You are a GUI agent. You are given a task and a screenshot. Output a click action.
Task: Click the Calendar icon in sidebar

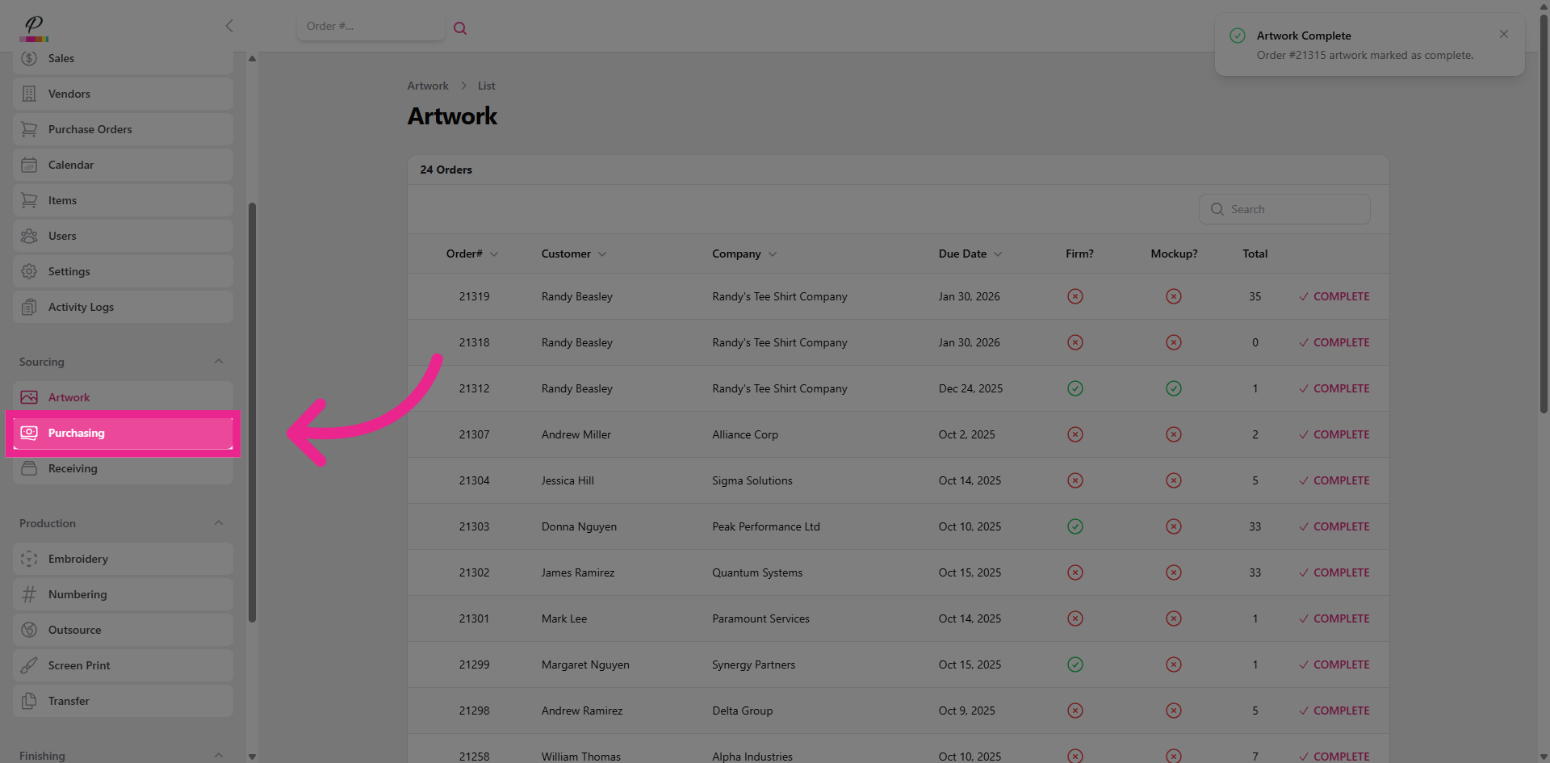[x=29, y=165]
